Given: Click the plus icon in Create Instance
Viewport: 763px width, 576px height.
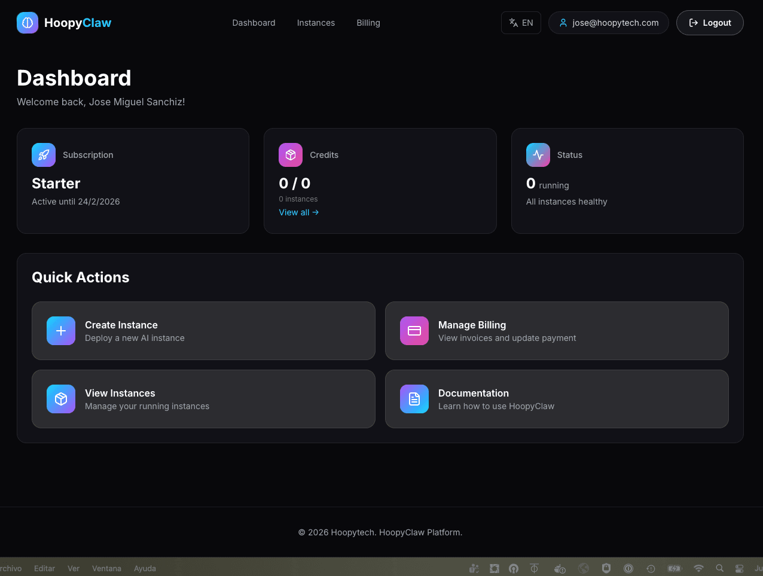Looking at the screenshot, I should (60, 330).
